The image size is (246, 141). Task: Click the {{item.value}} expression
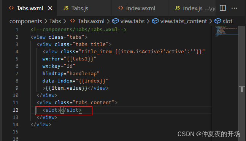pos(67,88)
